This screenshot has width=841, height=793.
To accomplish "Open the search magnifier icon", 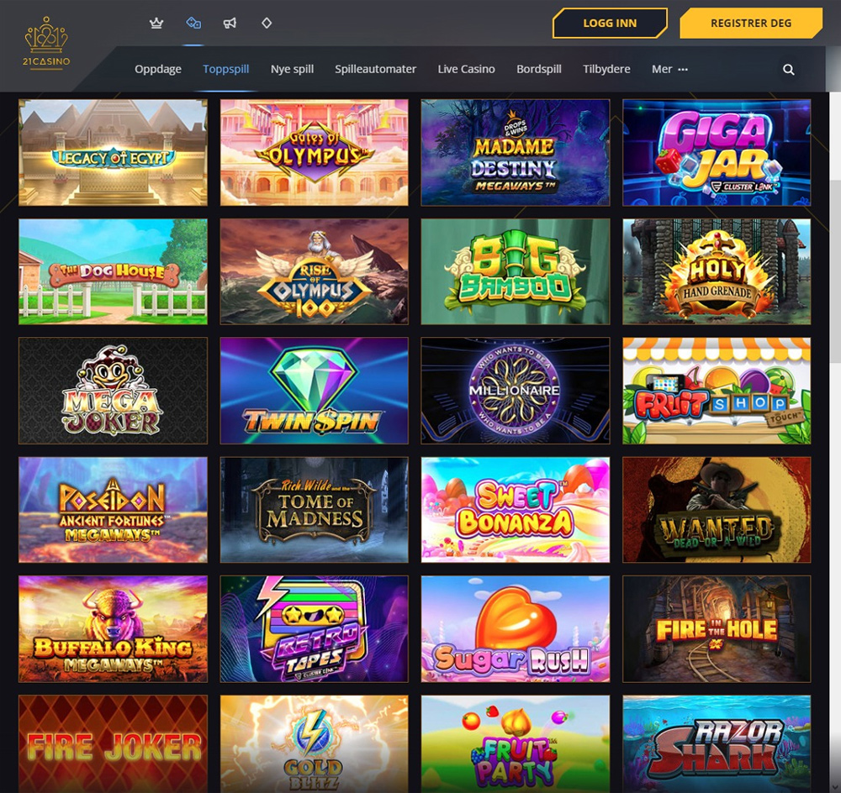I will [x=789, y=69].
